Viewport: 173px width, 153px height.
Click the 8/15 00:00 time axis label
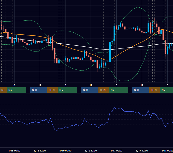(x=14, y=150)
